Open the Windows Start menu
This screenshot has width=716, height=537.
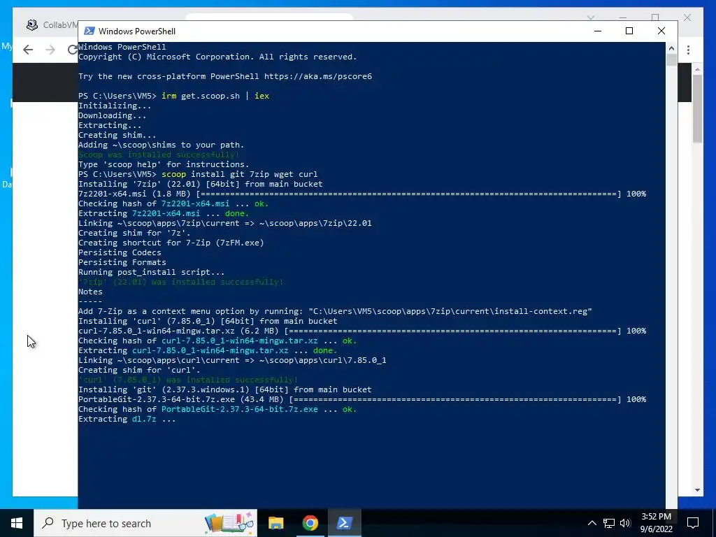[x=17, y=523]
